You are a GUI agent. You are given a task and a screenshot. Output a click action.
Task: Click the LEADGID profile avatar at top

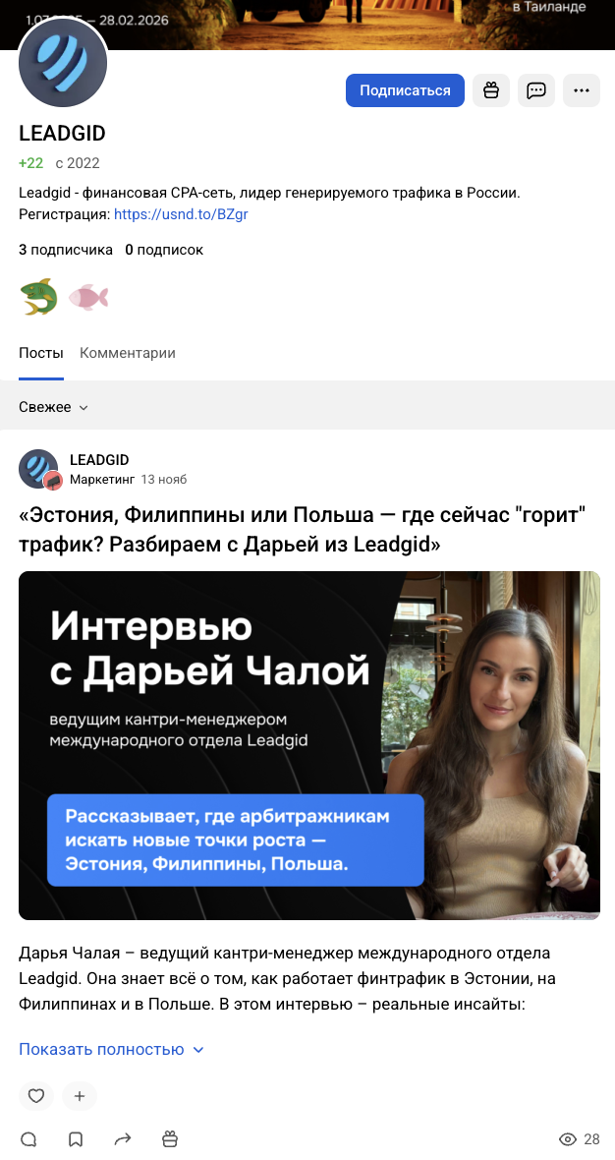coord(63,63)
